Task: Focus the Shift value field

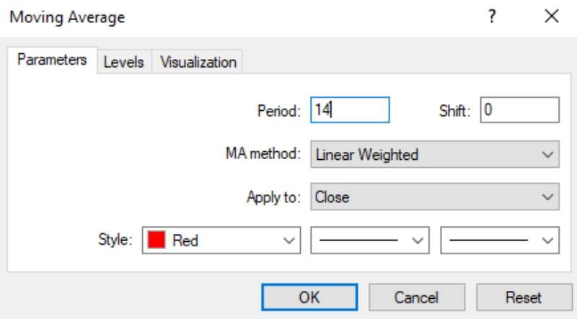Action: click(519, 110)
